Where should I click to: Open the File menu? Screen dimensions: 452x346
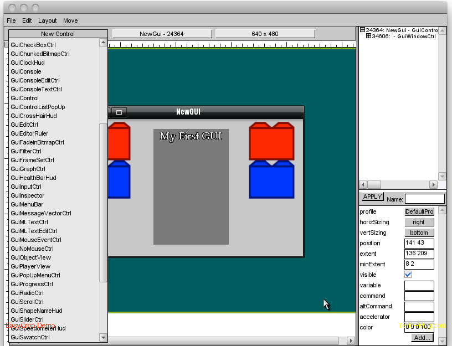coord(11,20)
